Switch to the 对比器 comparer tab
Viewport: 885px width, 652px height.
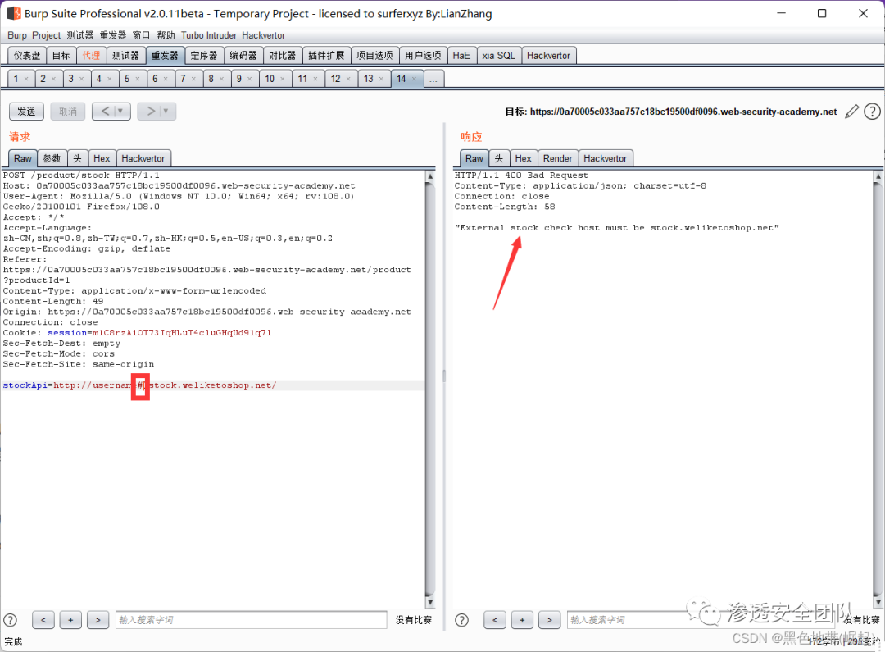(x=282, y=56)
